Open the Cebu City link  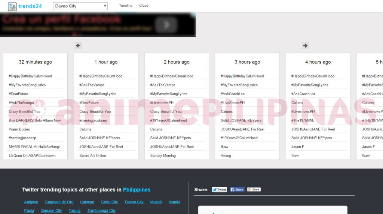point(110,202)
